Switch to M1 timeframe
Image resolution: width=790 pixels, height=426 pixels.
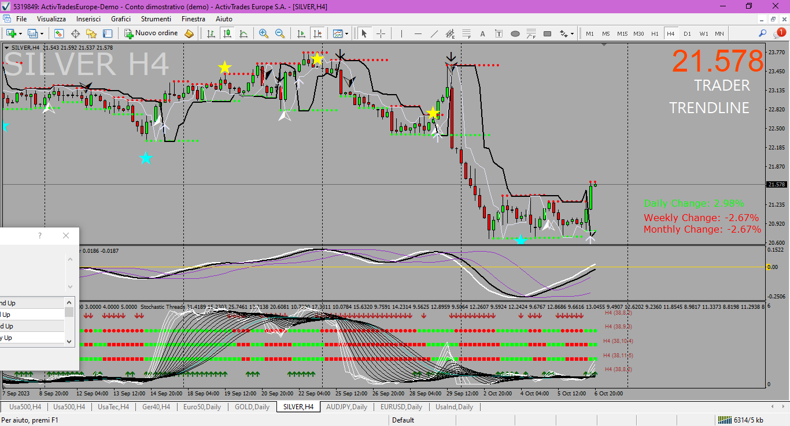tap(589, 33)
